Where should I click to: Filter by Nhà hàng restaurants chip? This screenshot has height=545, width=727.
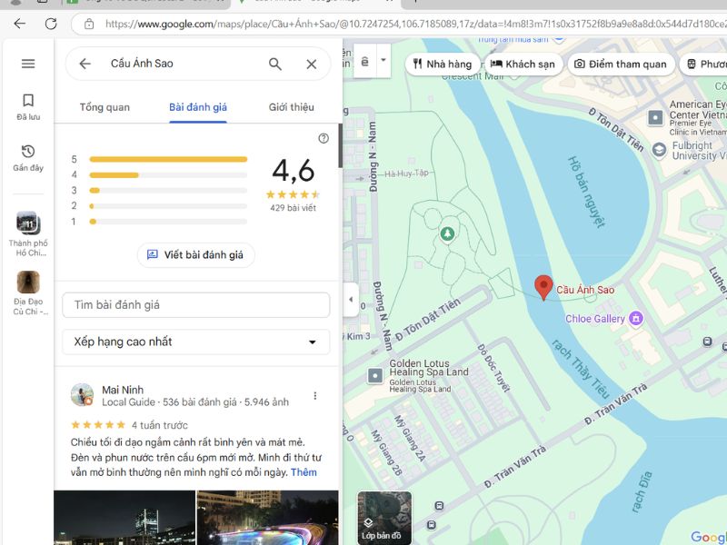point(443,64)
